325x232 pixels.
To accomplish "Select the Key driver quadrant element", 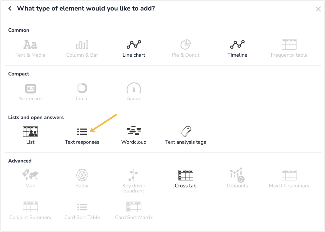I will pos(134,181).
